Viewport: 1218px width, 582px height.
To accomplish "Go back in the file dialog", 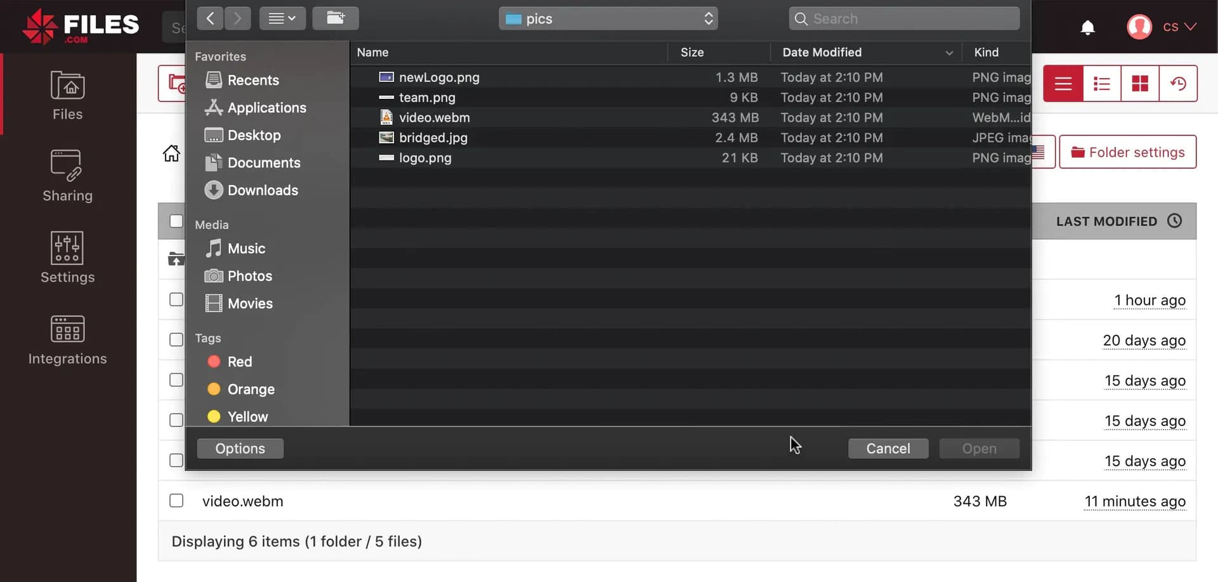I will pos(210,18).
